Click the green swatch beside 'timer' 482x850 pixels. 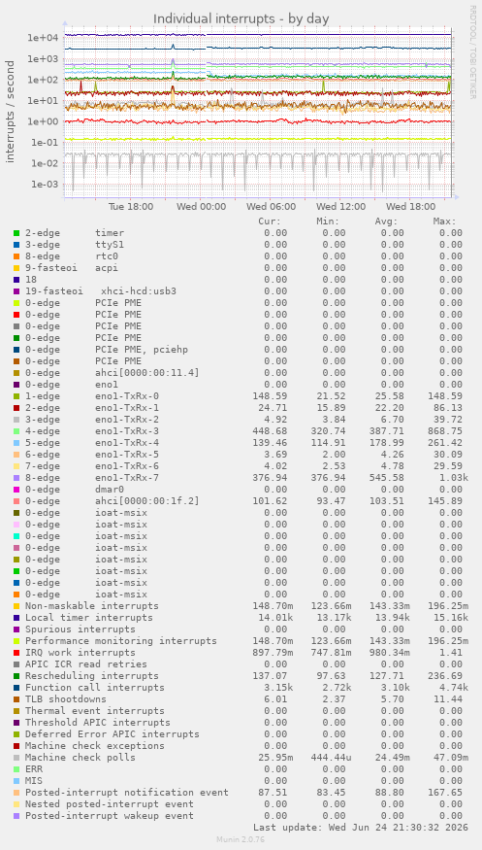coord(16,233)
